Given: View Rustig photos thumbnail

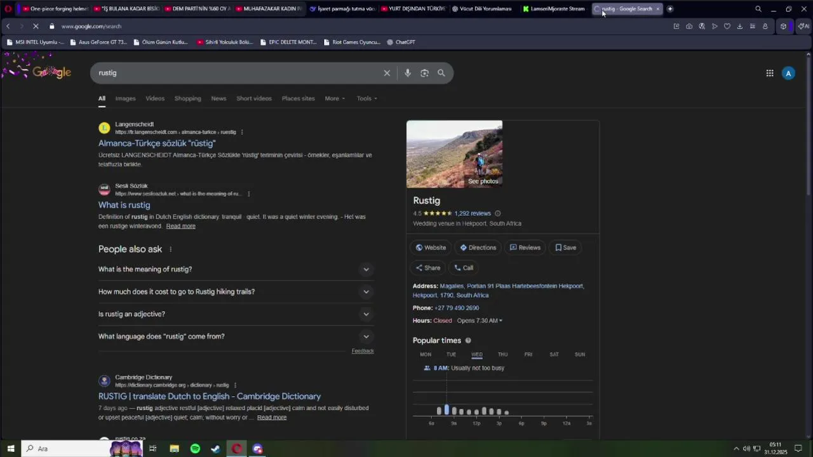Looking at the screenshot, I should point(454,154).
